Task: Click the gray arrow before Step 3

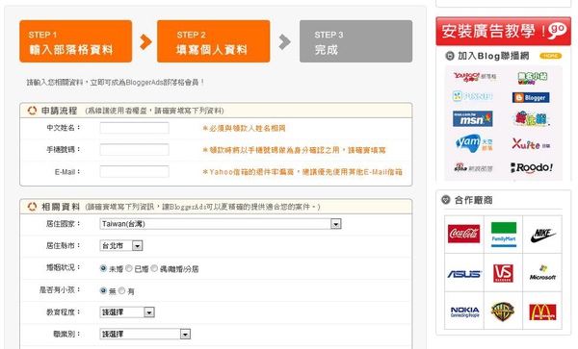Action: click(284, 41)
